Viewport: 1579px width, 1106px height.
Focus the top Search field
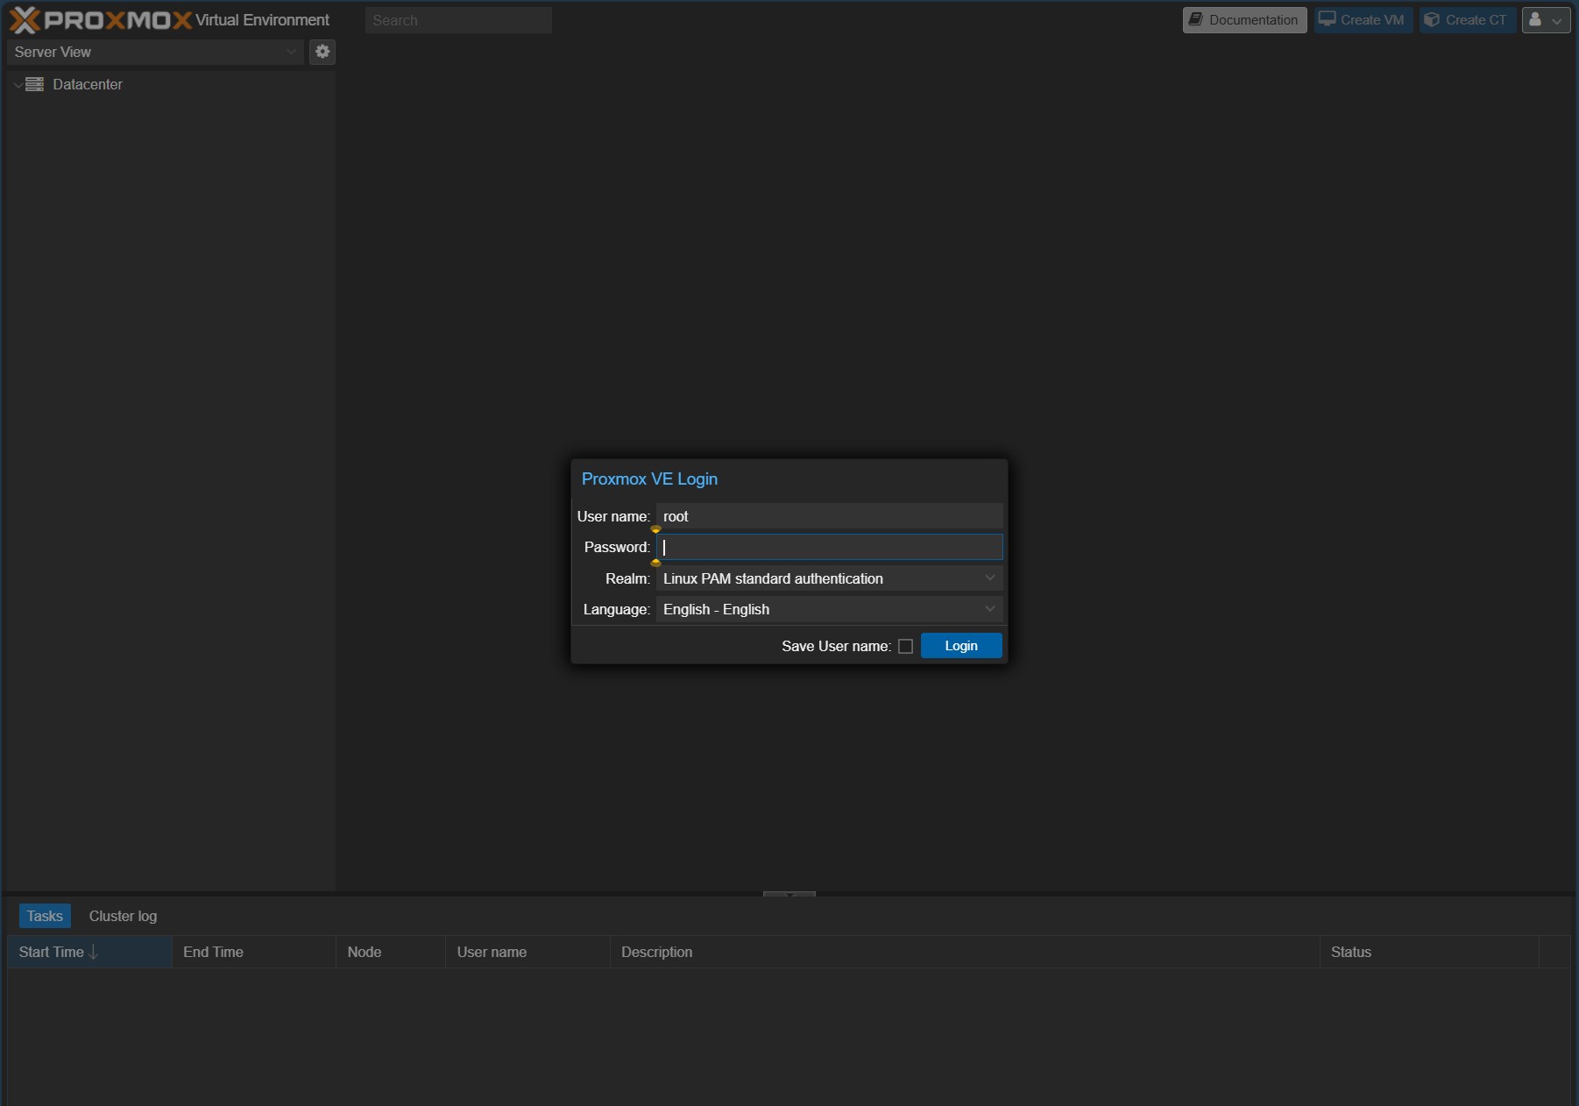pyautogui.click(x=458, y=20)
